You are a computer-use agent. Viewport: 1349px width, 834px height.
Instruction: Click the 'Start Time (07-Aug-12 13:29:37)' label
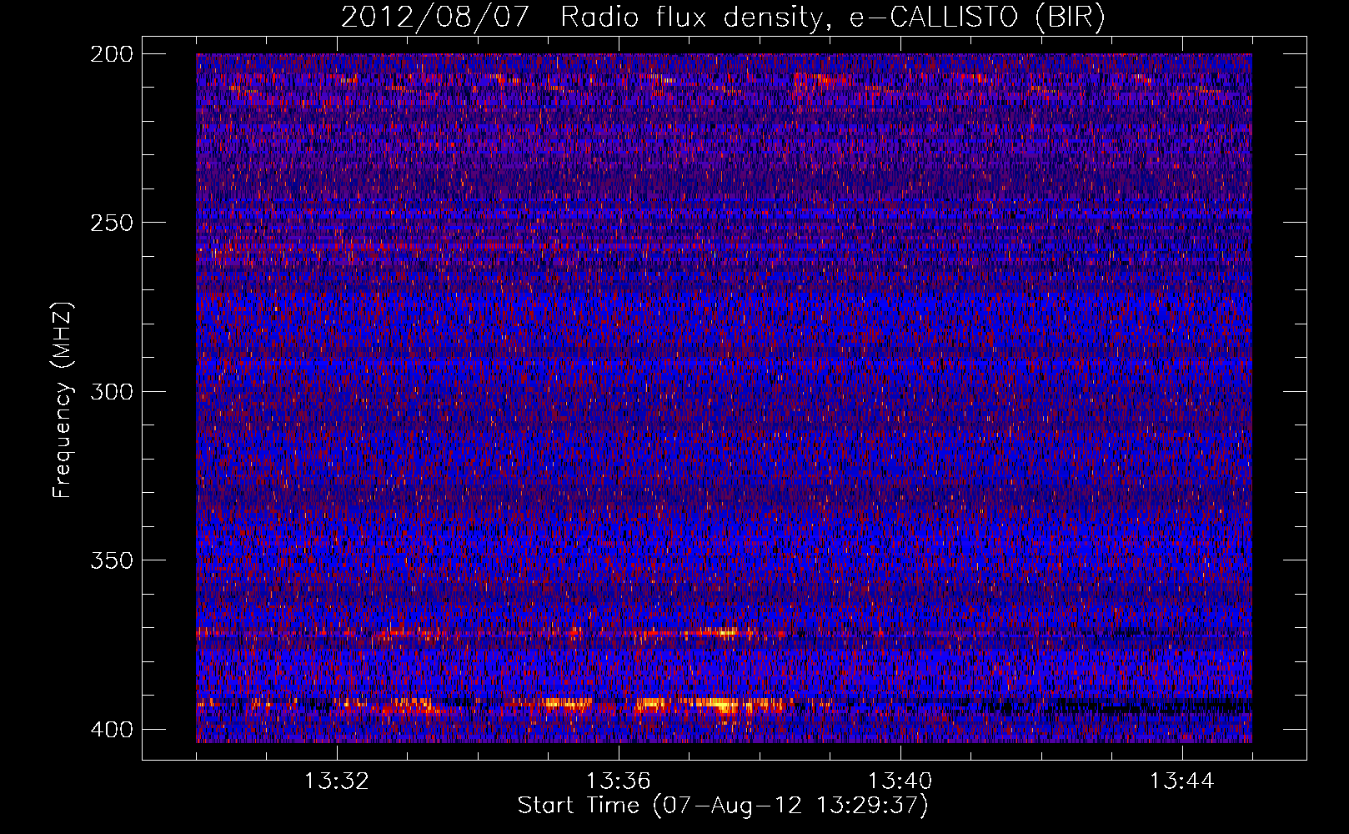(723, 806)
